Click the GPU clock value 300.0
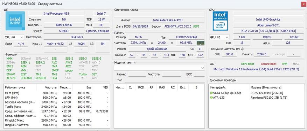The width and height of the screenshot is (307, 131). [229, 54]
